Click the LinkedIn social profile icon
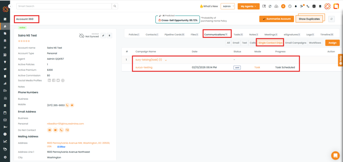This screenshot has height=162, width=343. click(x=49, y=80)
